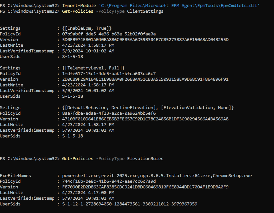Screen dimensions: 274x213
Task: Click the Version hash starting with F87090E2
Action: [x=145, y=187]
